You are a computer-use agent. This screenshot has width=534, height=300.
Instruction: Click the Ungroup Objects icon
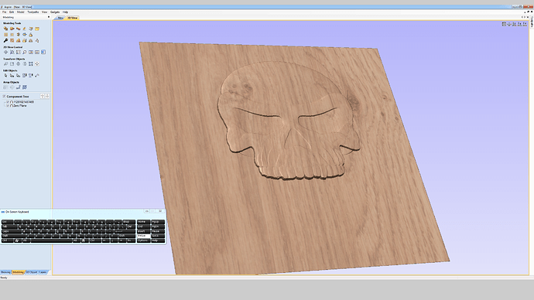click(31, 75)
